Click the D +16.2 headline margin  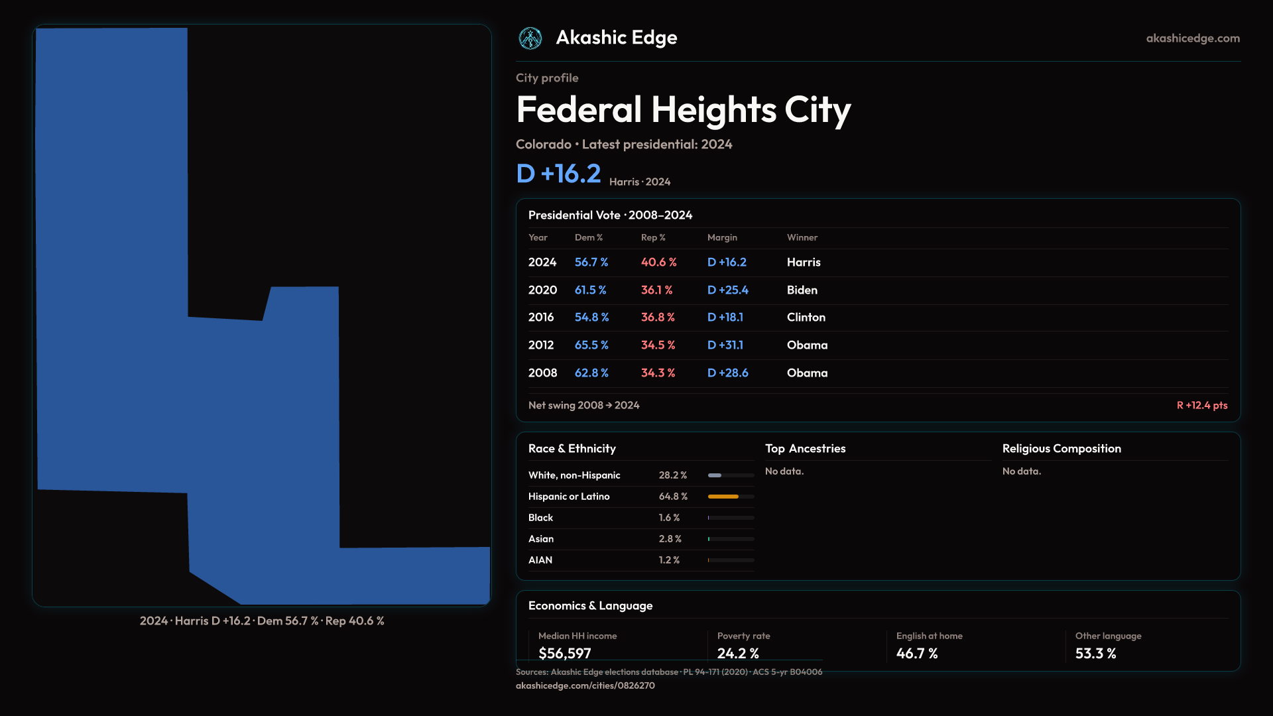(x=558, y=174)
